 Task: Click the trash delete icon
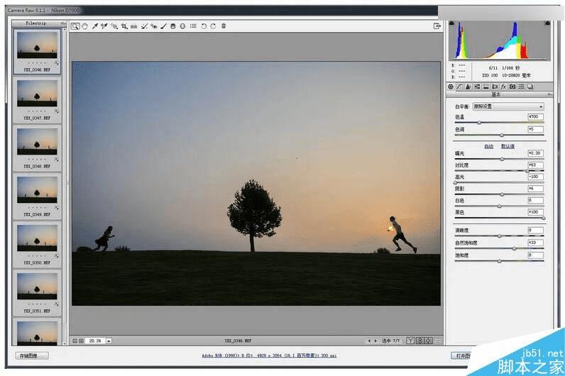pos(224,26)
